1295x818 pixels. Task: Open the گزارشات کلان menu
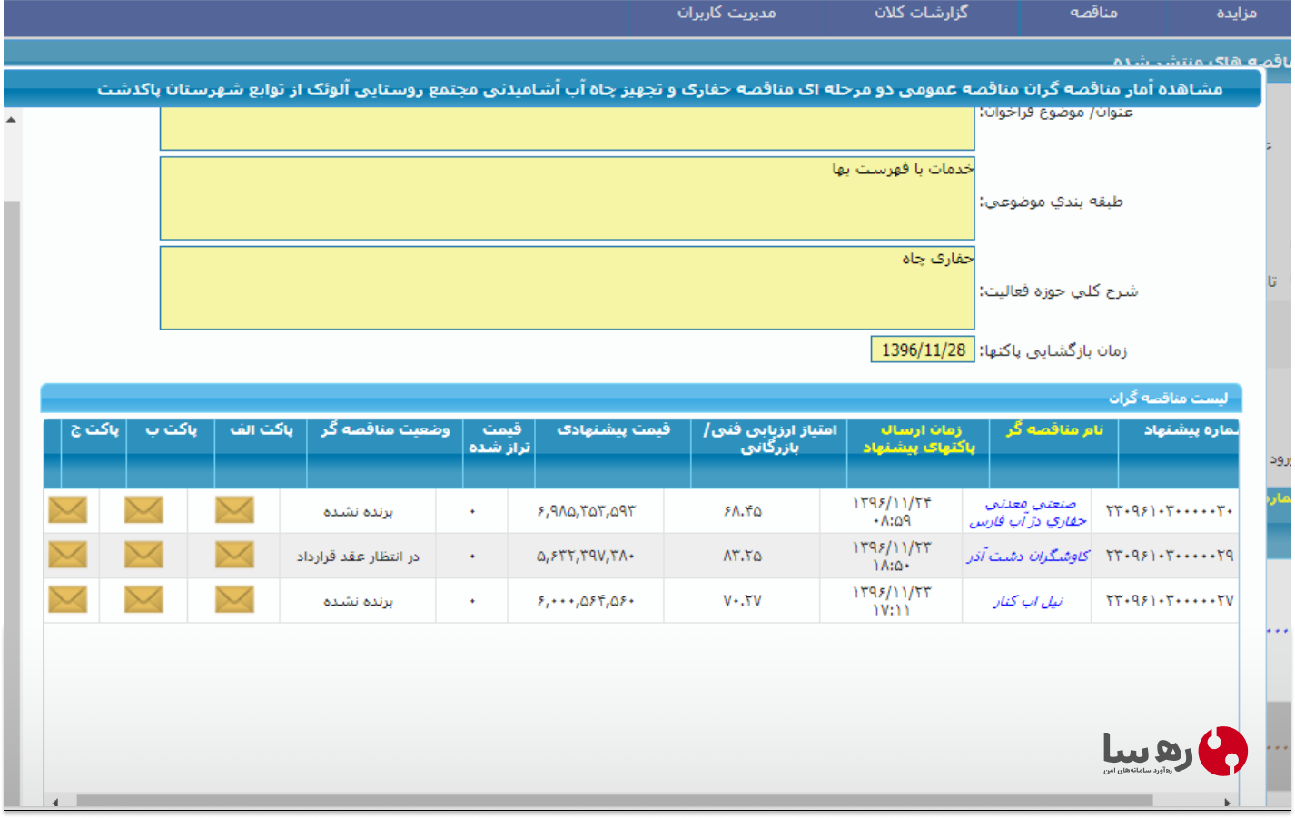[921, 13]
